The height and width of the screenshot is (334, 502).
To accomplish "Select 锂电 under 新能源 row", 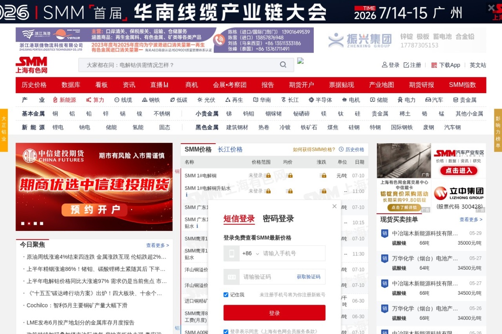I will (58, 127).
